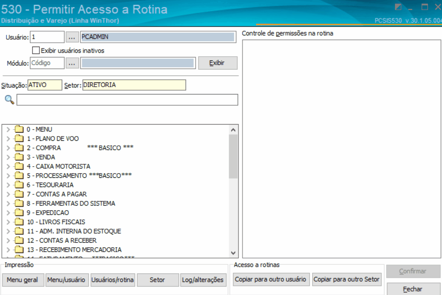Click the folder icon for 11 - ADM. INTERNA DO ESTOQUE
The height and width of the screenshot is (295, 442).
pyautogui.click(x=19, y=231)
